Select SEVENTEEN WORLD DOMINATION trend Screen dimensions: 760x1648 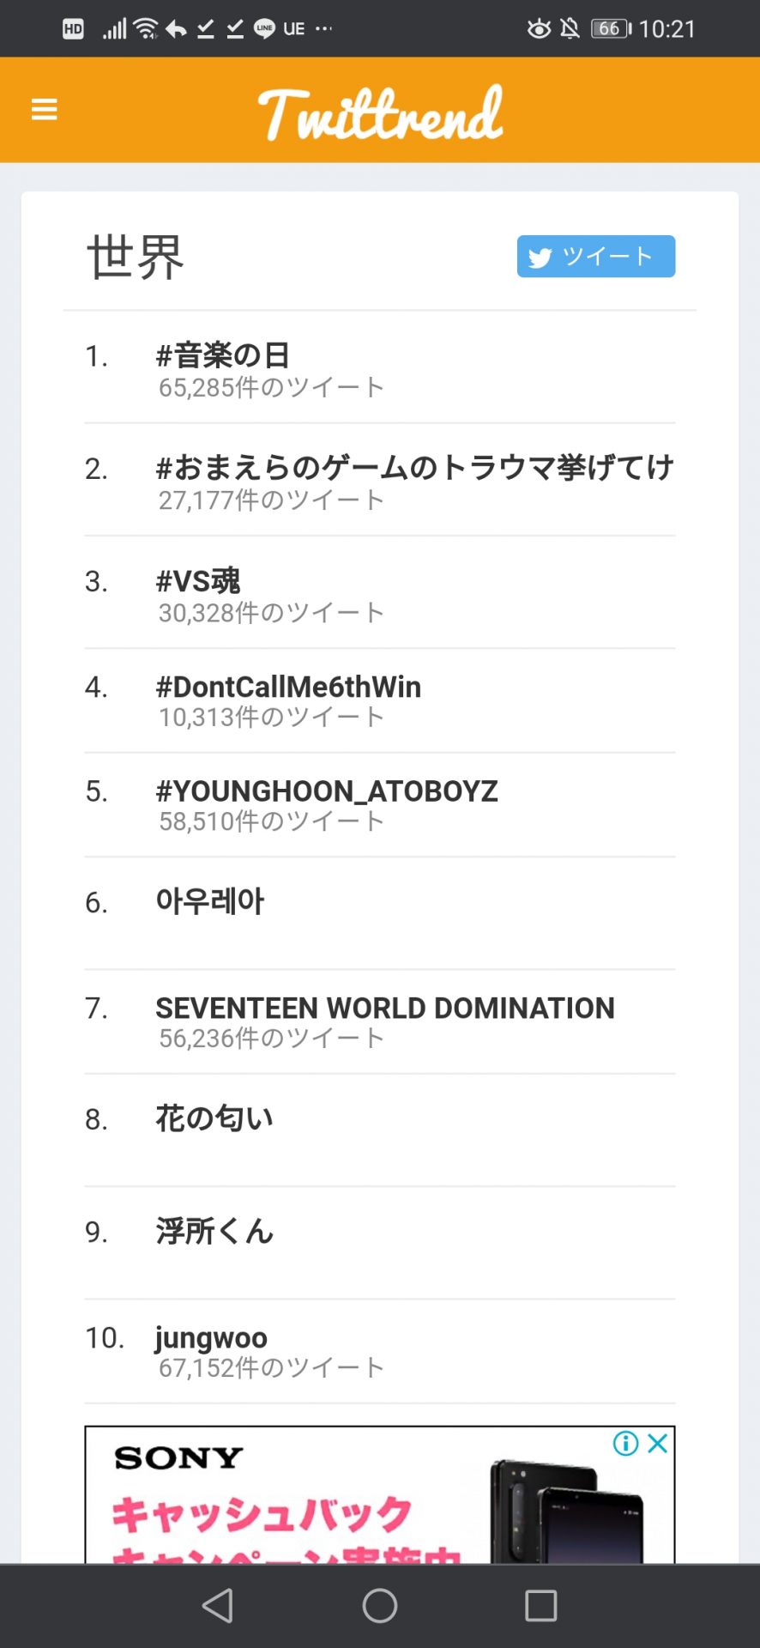tap(385, 1008)
